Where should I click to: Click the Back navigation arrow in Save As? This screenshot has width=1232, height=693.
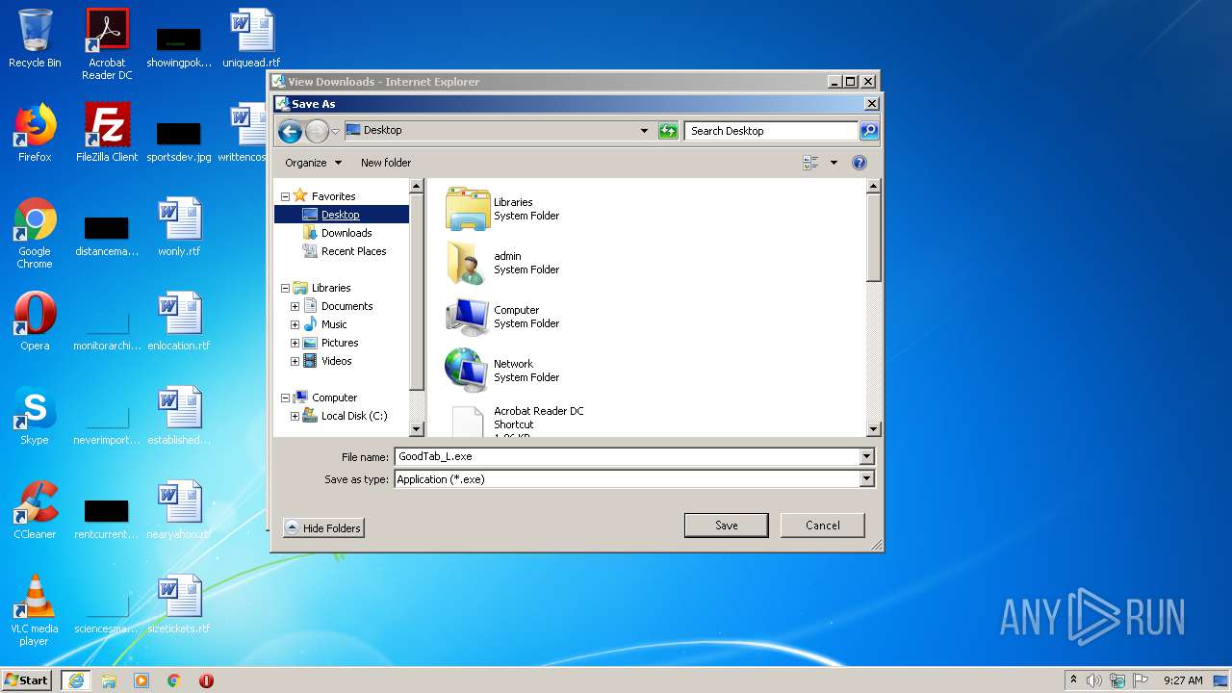[x=290, y=131]
